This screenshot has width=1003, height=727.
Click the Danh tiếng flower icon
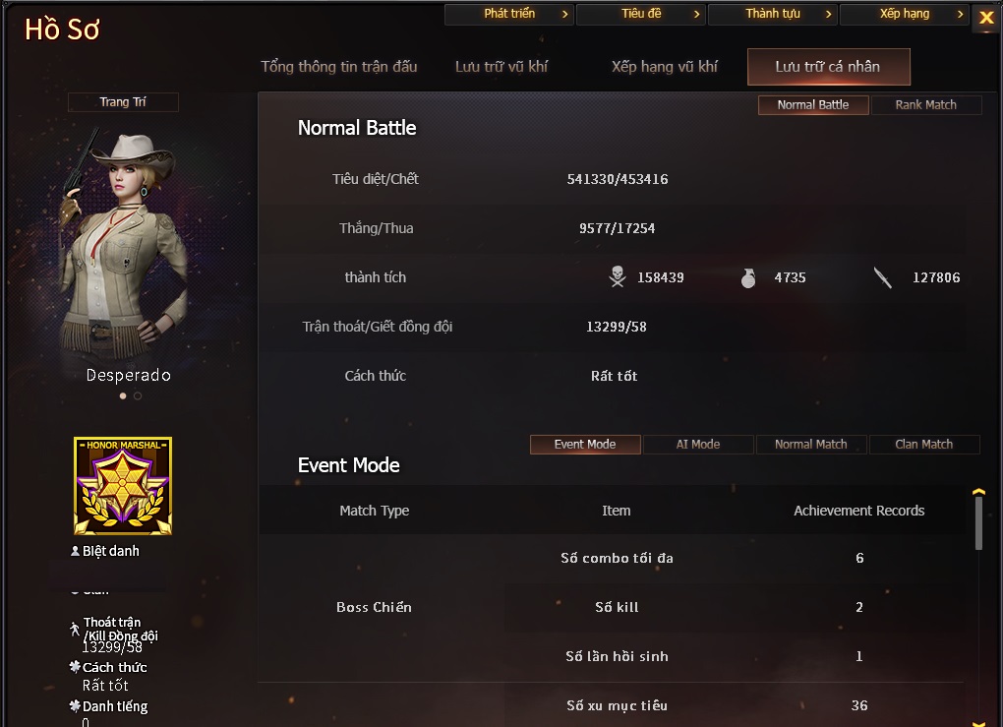point(75,706)
